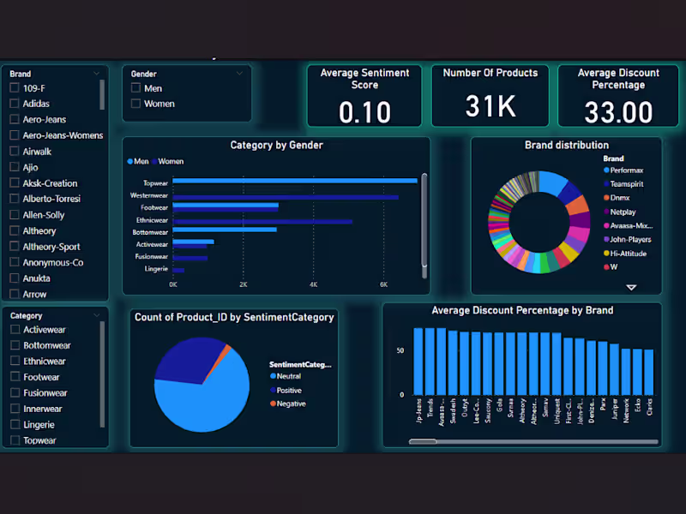Check the Footwear category checkbox
Image resolution: width=686 pixels, height=514 pixels.
coord(15,376)
